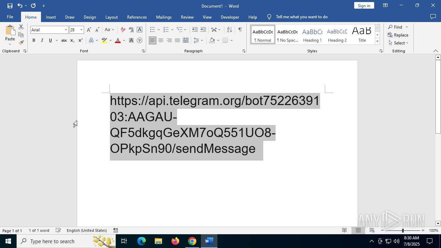Image resolution: width=441 pixels, height=248 pixels.
Task: Save the document with the floppy icon
Action: click(x=10, y=6)
